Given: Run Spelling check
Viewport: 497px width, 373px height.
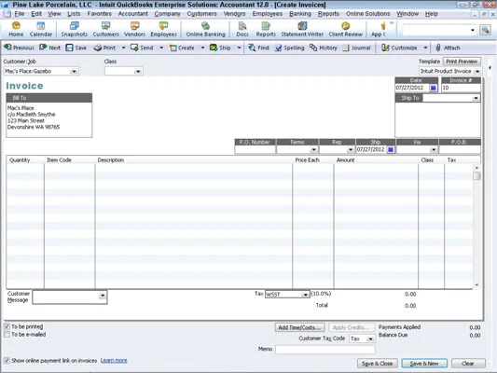Looking at the screenshot, I should pos(290,48).
